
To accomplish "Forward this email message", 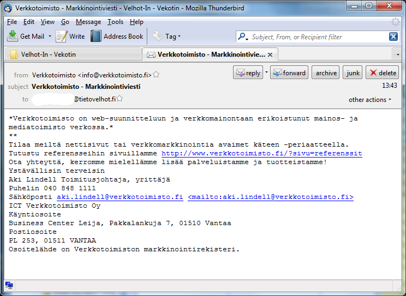I will coord(289,73).
